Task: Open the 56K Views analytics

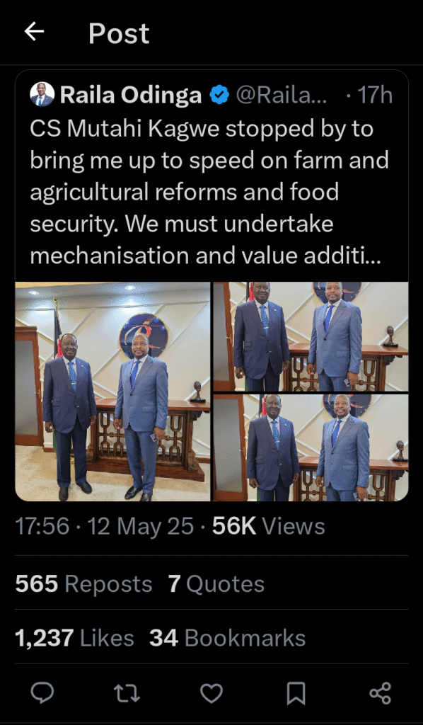Action: 268,527
